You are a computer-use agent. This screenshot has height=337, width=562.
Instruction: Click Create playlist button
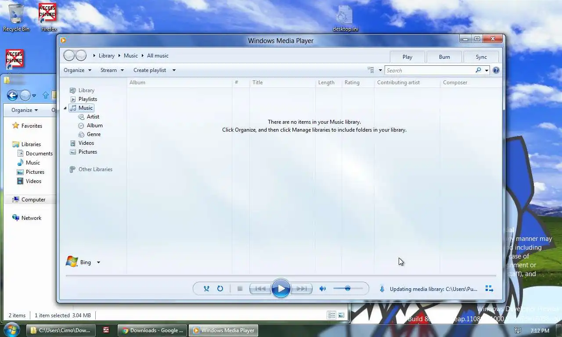click(150, 70)
